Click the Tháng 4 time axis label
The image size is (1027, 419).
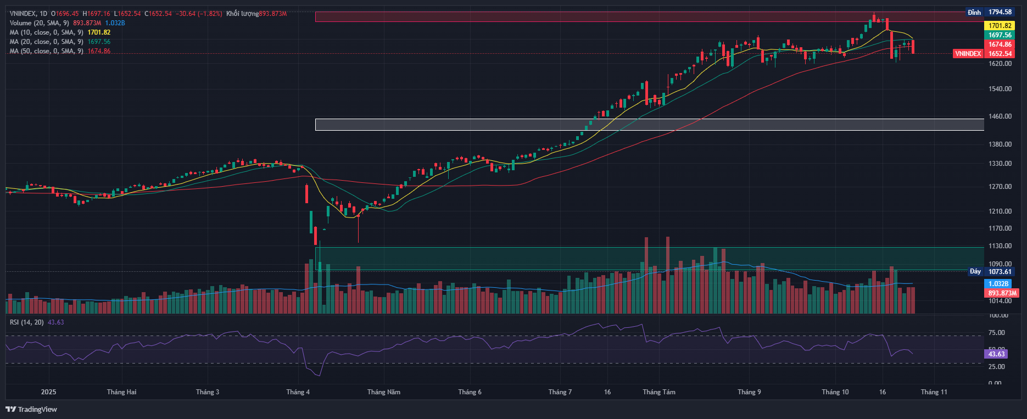click(x=298, y=392)
